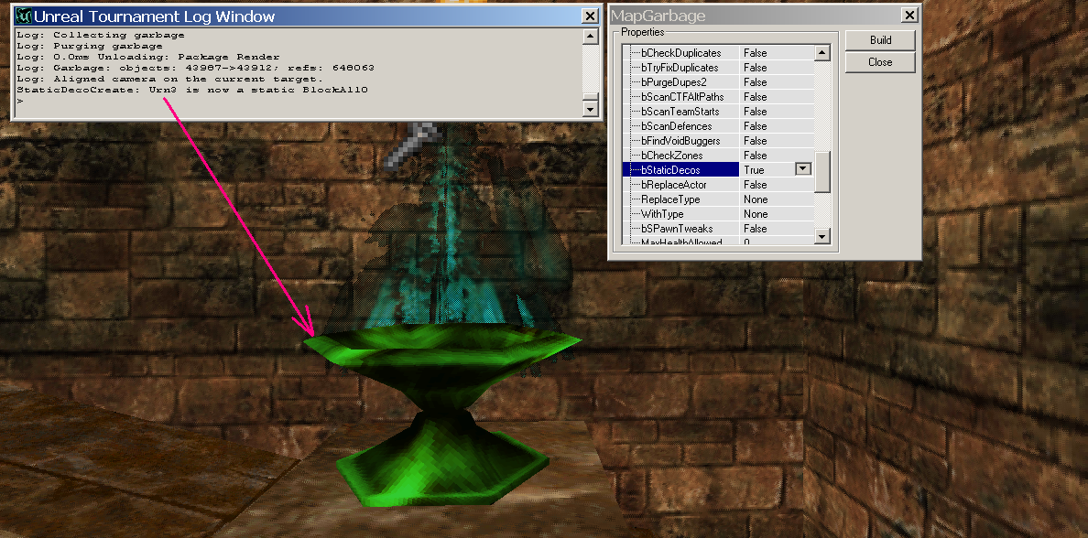
Task: Select the bCheckDuplicates property
Action: click(x=680, y=53)
